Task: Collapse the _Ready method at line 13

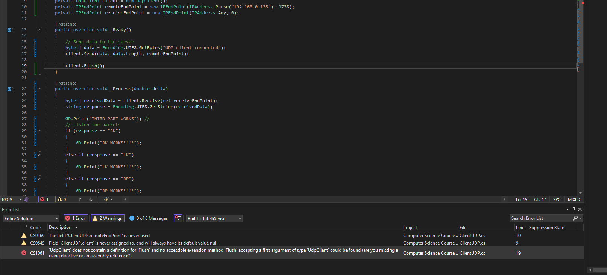Action: 39,30
